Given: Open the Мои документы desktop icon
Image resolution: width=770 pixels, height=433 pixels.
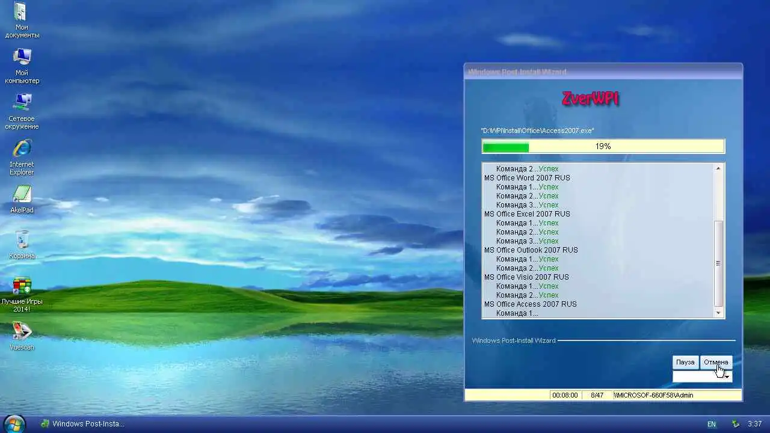Looking at the screenshot, I should [22, 20].
